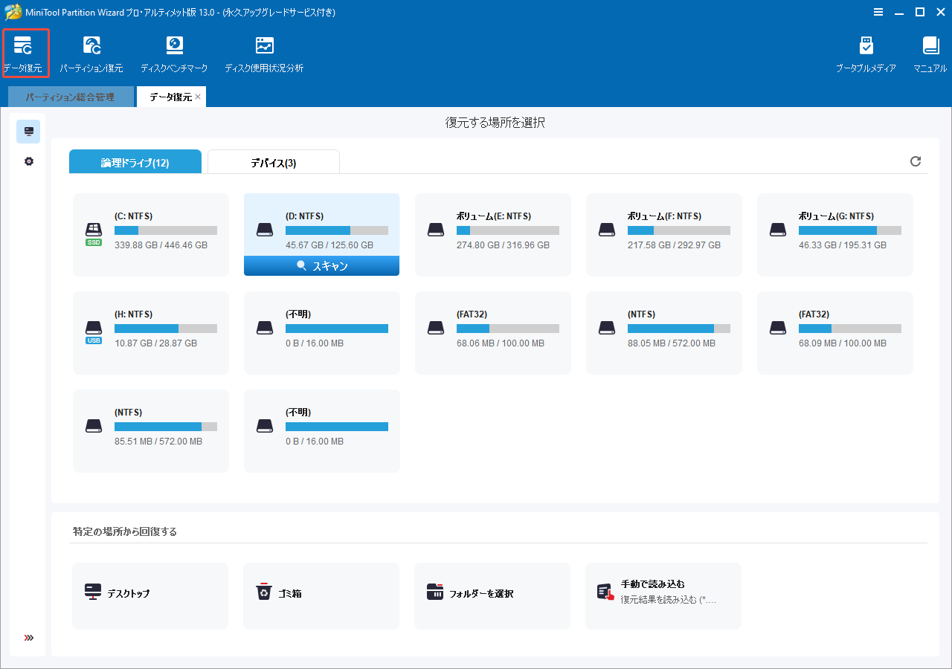Choose フォルダーを選択 to pick a folder

492,595
